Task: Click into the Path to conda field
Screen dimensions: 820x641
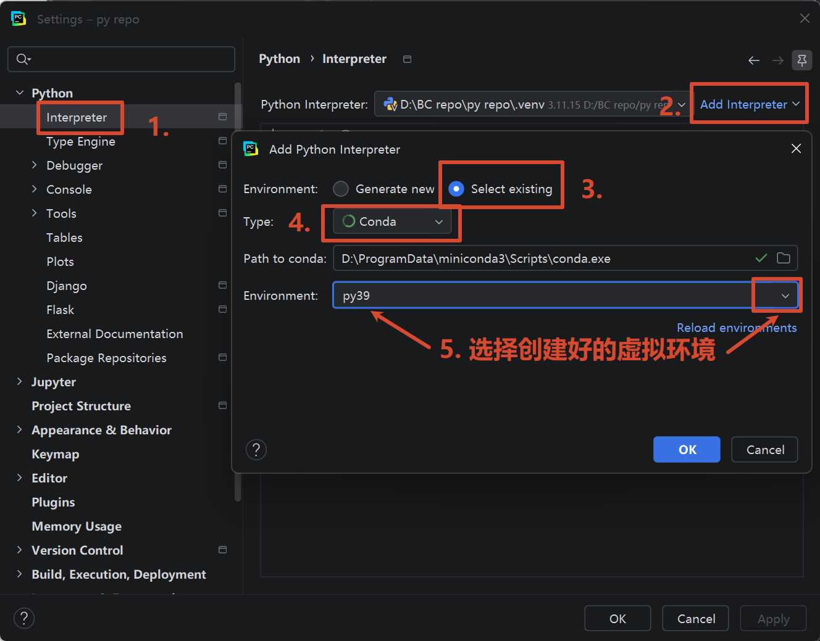Action: [544, 258]
